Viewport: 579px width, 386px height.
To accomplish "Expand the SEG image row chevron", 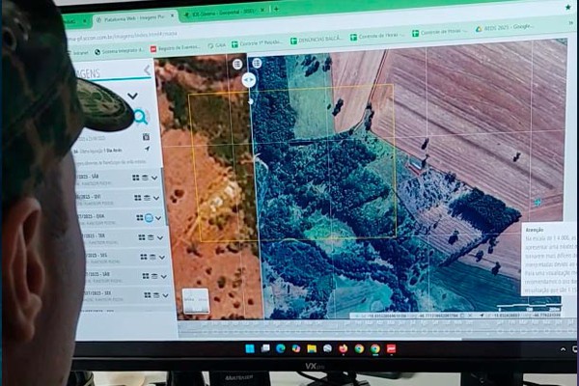I will click(x=162, y=257).
